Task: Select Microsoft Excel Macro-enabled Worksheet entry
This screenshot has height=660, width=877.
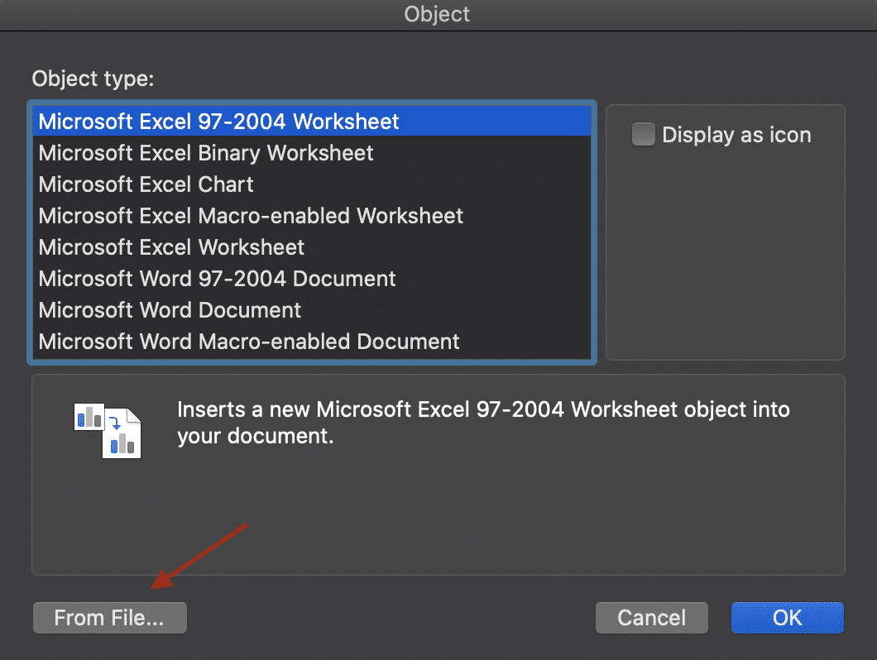Action: (x=312, y=215)
